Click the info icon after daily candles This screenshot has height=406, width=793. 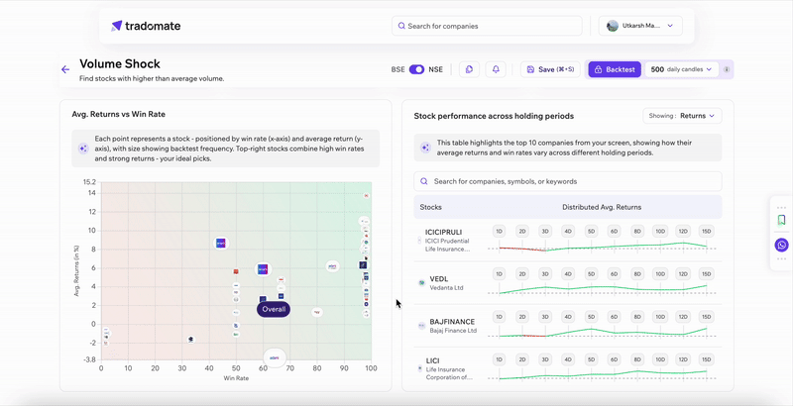pyautogui.click(x=727, y=69)
